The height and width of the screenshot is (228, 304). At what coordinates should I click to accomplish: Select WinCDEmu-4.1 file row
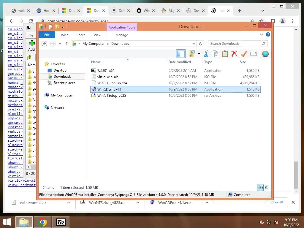coord(175,89)
